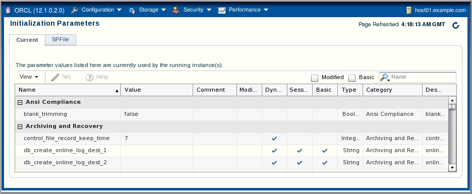Click the Type column header
Image resolution: width=472 pixels, height=194 pixels.
tap(350, 90)
